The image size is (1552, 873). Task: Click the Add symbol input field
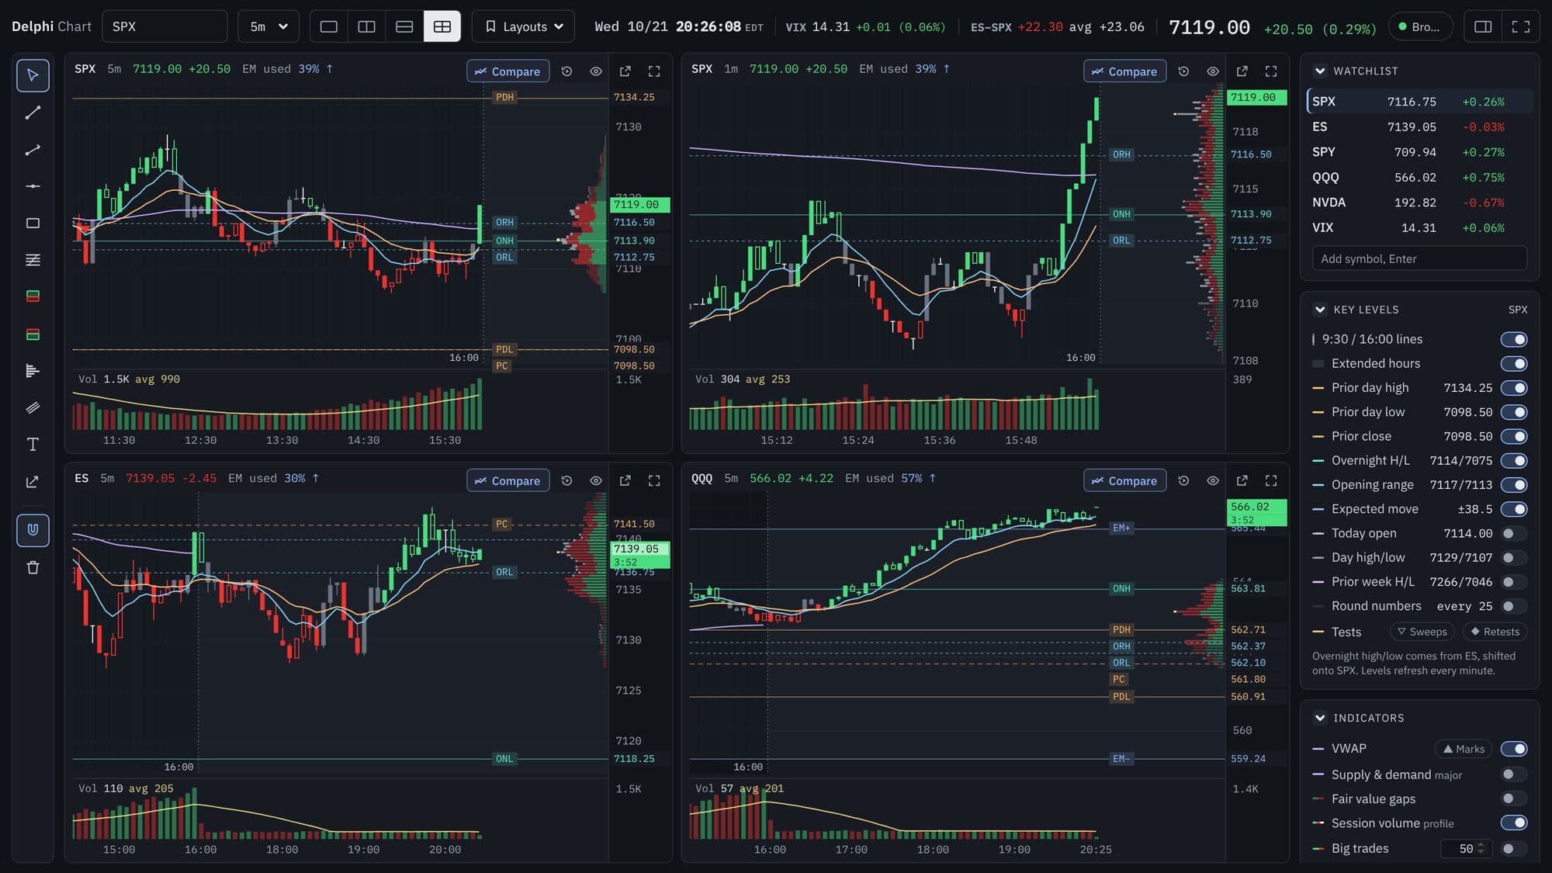click(x=1419, y=259)
